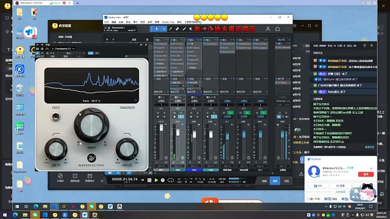Adjust the LOW-CUT knob
This screenshot has height=219, width=390.
tap(56, 149)
